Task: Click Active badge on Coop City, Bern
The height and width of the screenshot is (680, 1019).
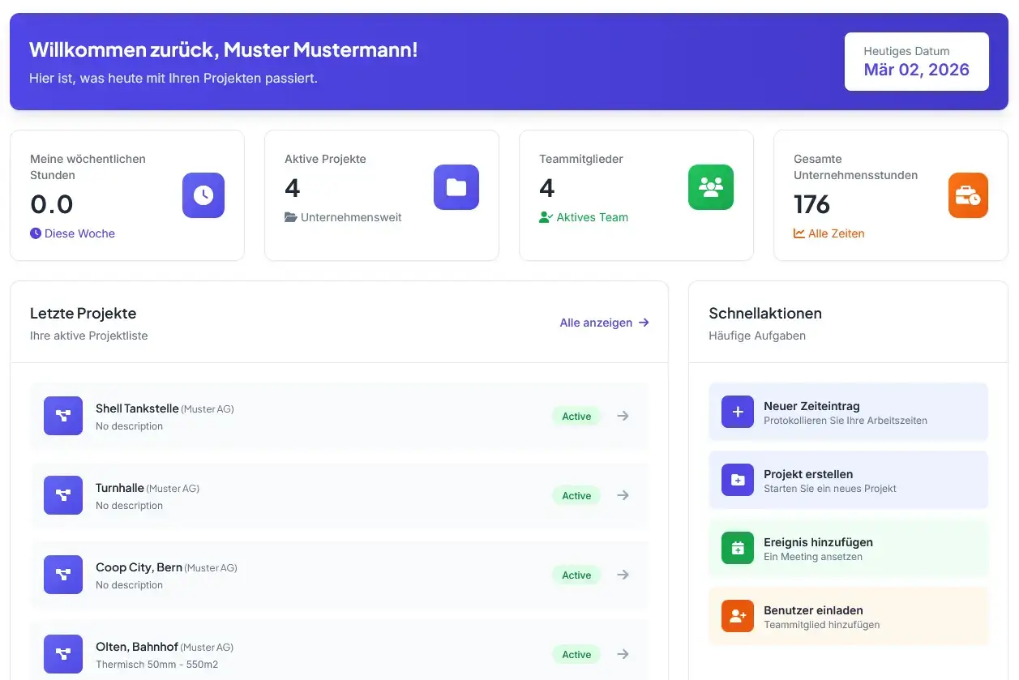Action: (576, 575)
